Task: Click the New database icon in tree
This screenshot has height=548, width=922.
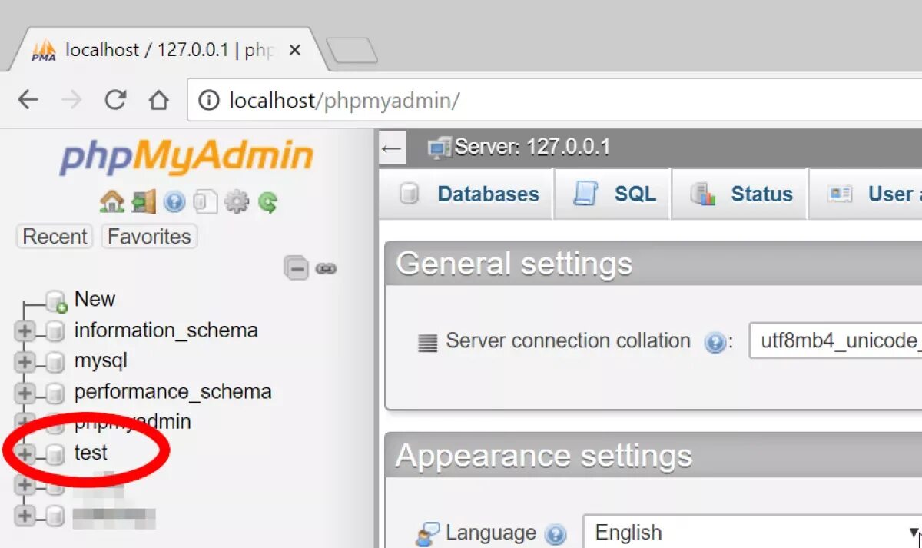Action: [x=55, y=301]
